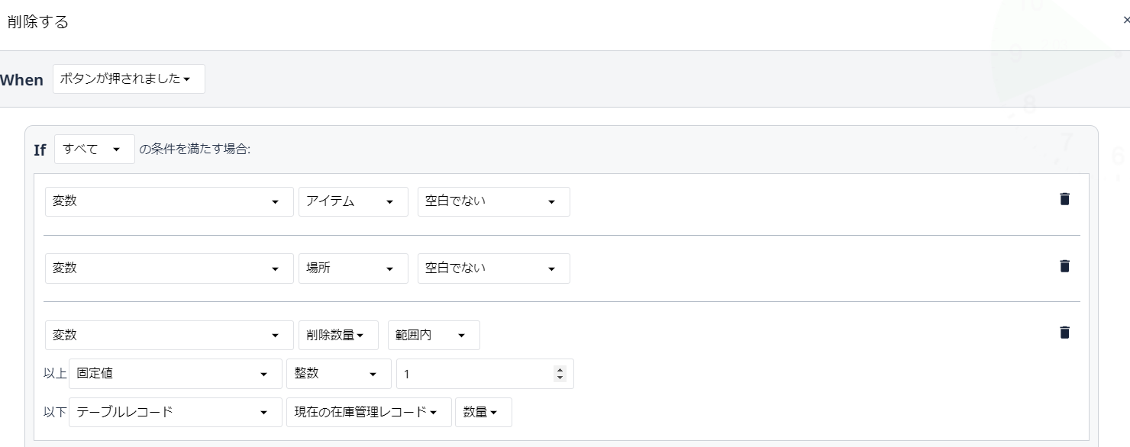
Task: Open the 整数 type dropdown
Action: (x=339, y=374)
